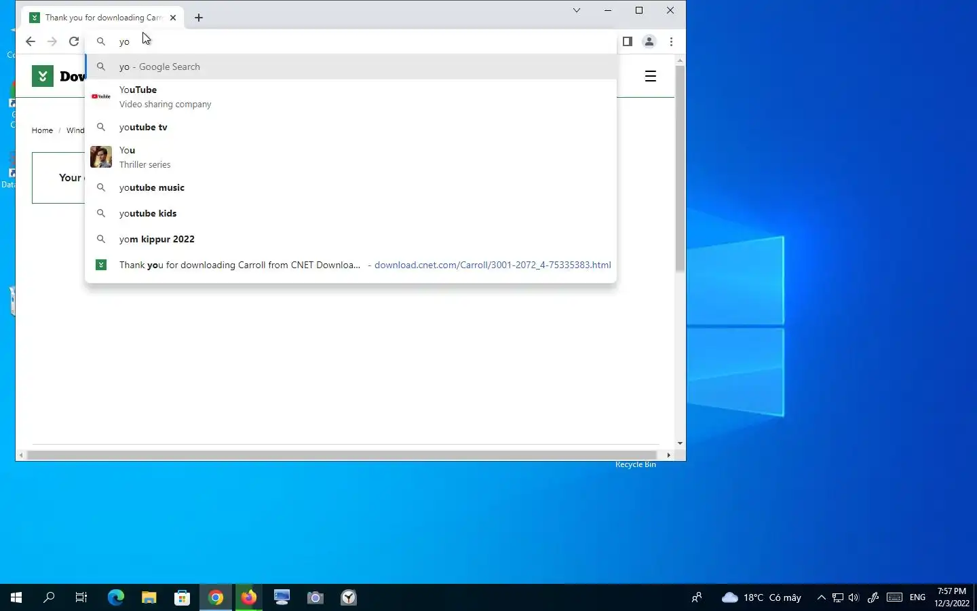This screenshot has height=611, width=977.
Task: Open the Windows Start menu
Action: point(16,597)
